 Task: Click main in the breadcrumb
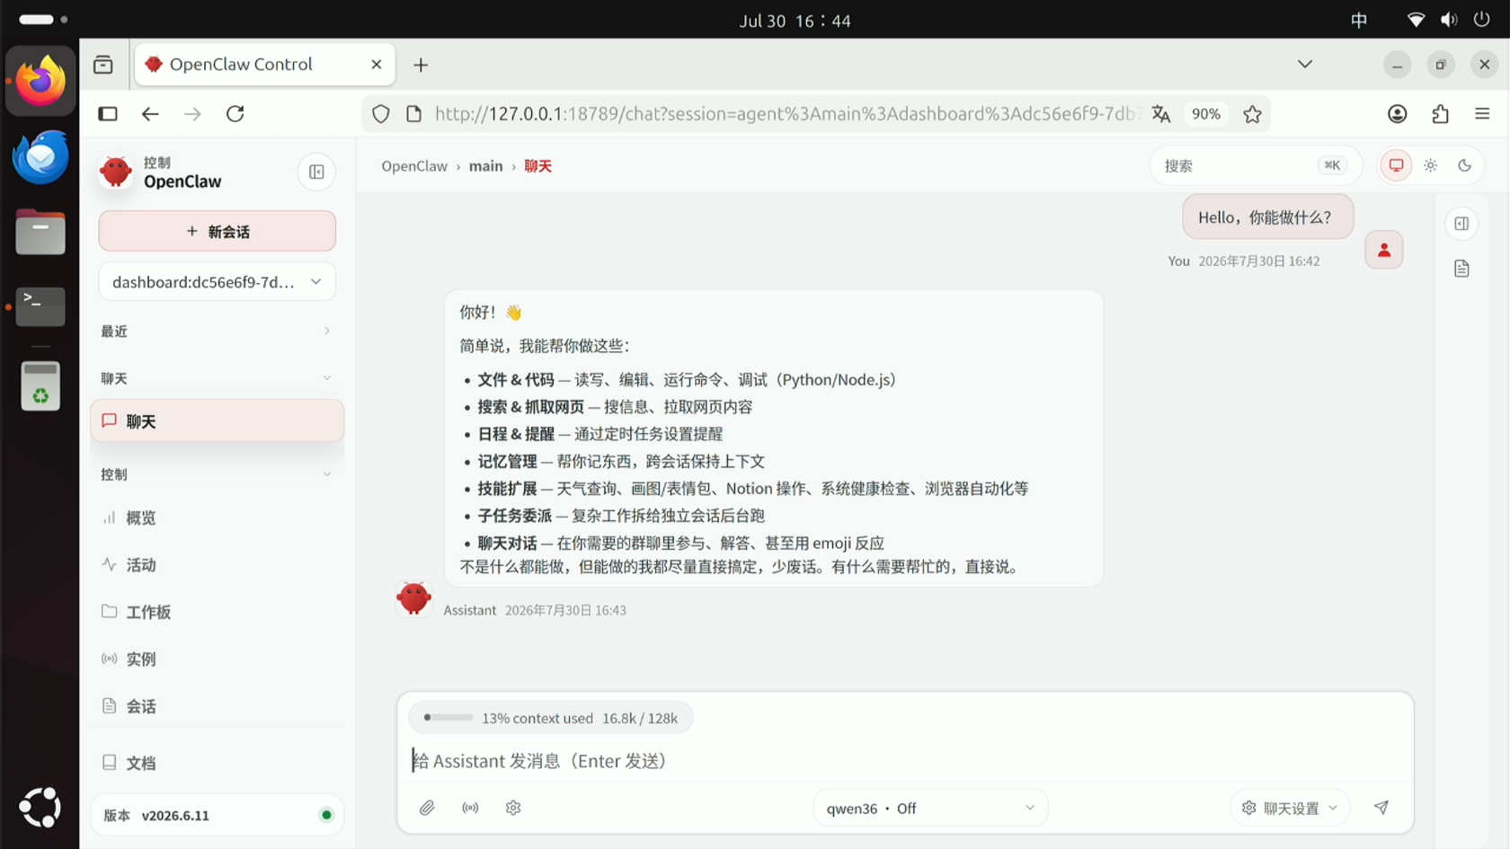point(485,166)
